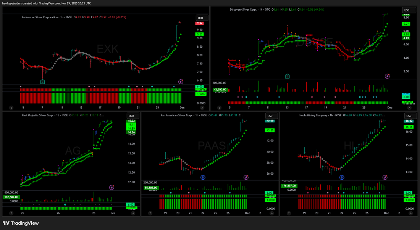Toggle auto-scale A button on Discovery Silver chart
The width and height of the screenshot is (420, 230).
click(409, 108)
